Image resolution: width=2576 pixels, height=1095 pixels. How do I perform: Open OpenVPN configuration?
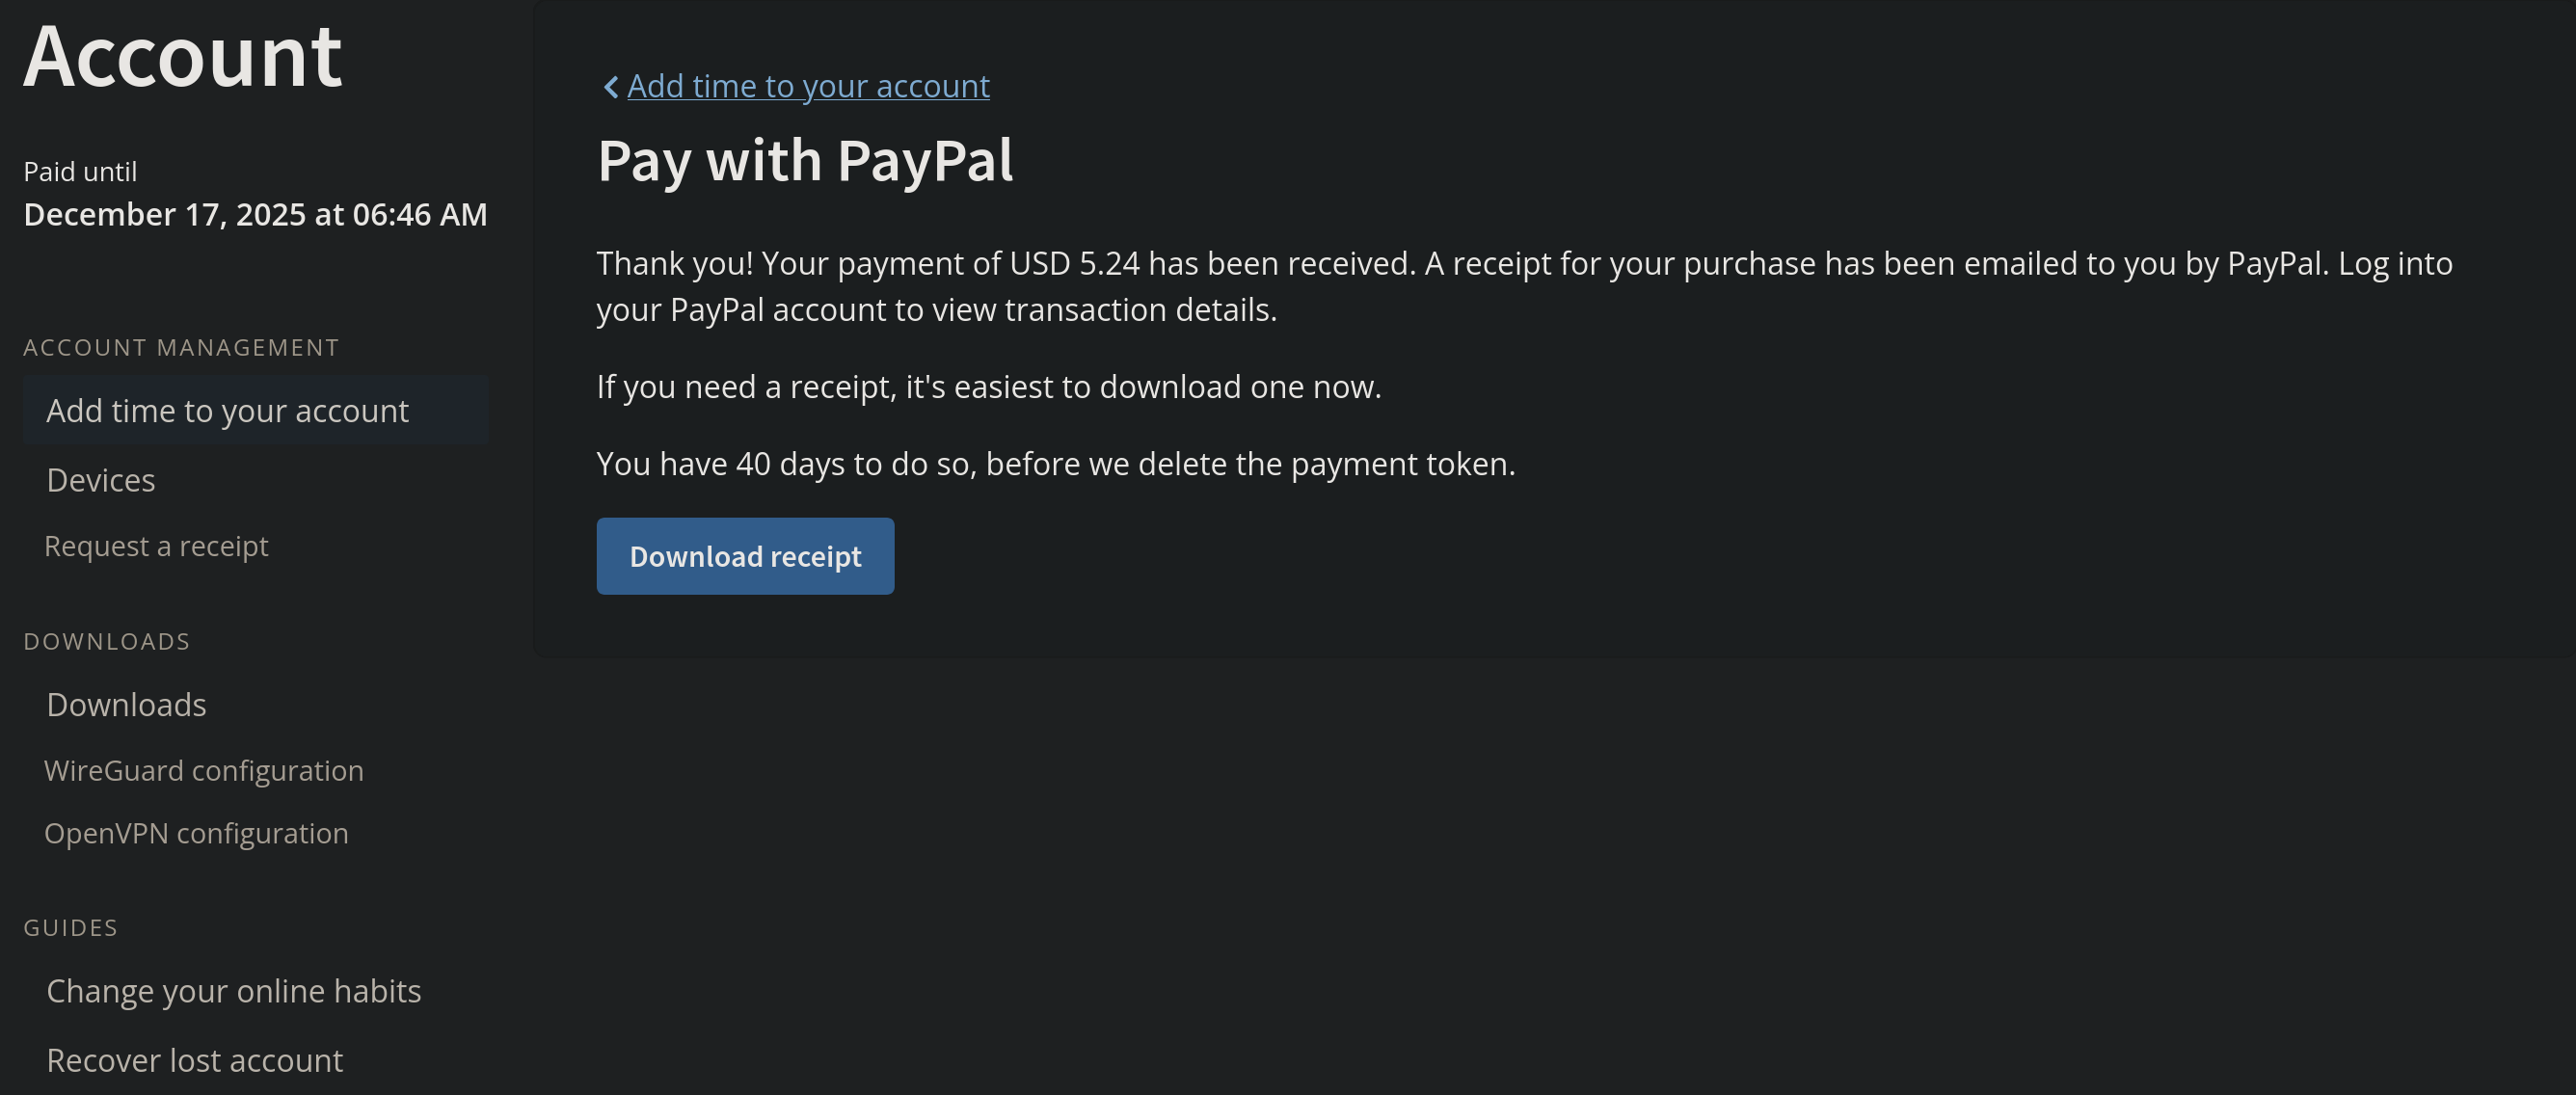[x=196, y=833]
